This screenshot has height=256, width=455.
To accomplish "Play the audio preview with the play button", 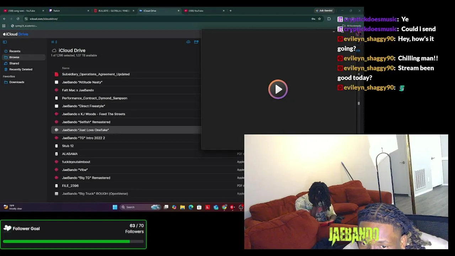I will coord(278,89).
